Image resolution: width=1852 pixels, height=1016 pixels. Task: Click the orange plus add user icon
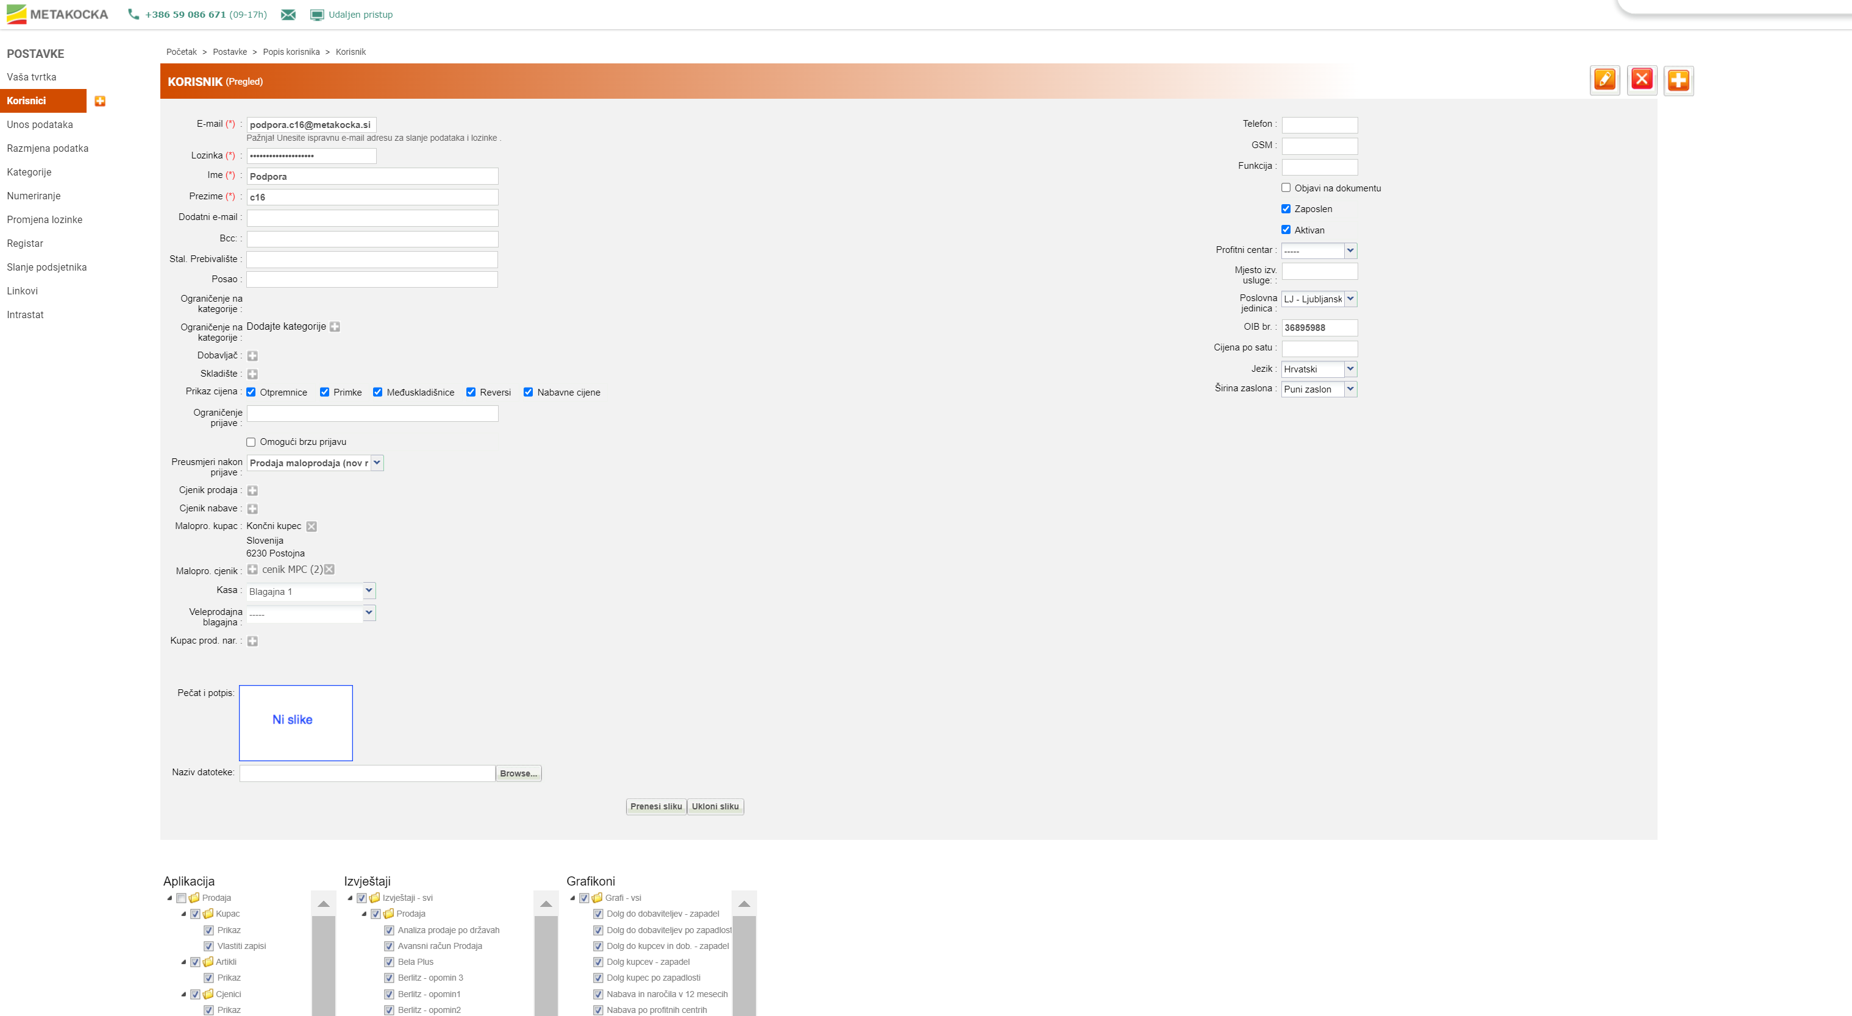(x=1678, y=80)
